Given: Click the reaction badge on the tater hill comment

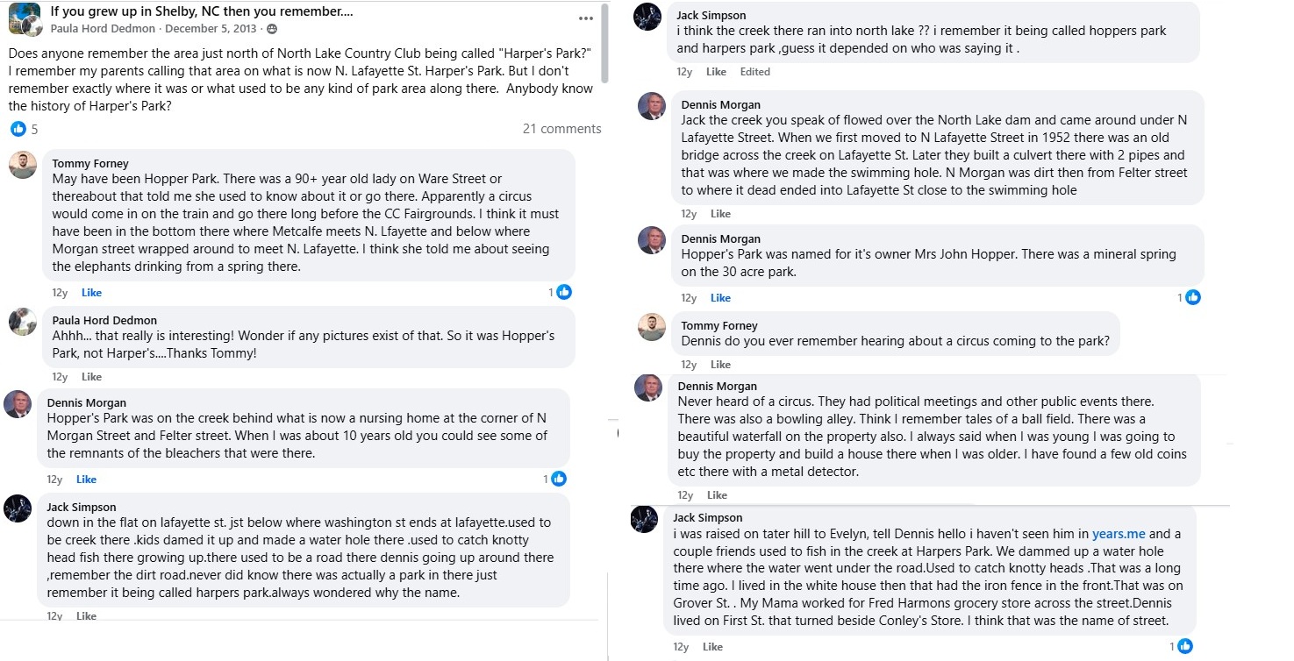Looking at the screenshot, I should click(1185, 646).
